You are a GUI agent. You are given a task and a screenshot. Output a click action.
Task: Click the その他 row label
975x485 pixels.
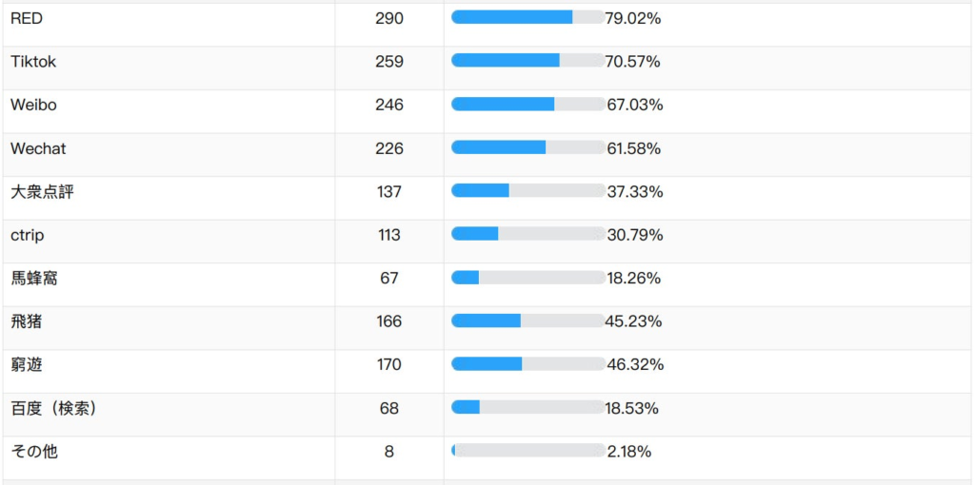pos(34,452)
